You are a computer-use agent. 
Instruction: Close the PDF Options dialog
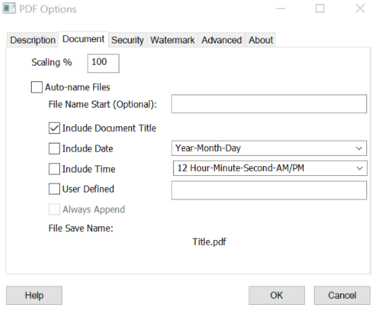360,9
